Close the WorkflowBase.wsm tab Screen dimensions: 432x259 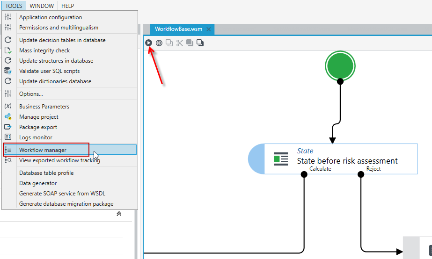point(209,29)
